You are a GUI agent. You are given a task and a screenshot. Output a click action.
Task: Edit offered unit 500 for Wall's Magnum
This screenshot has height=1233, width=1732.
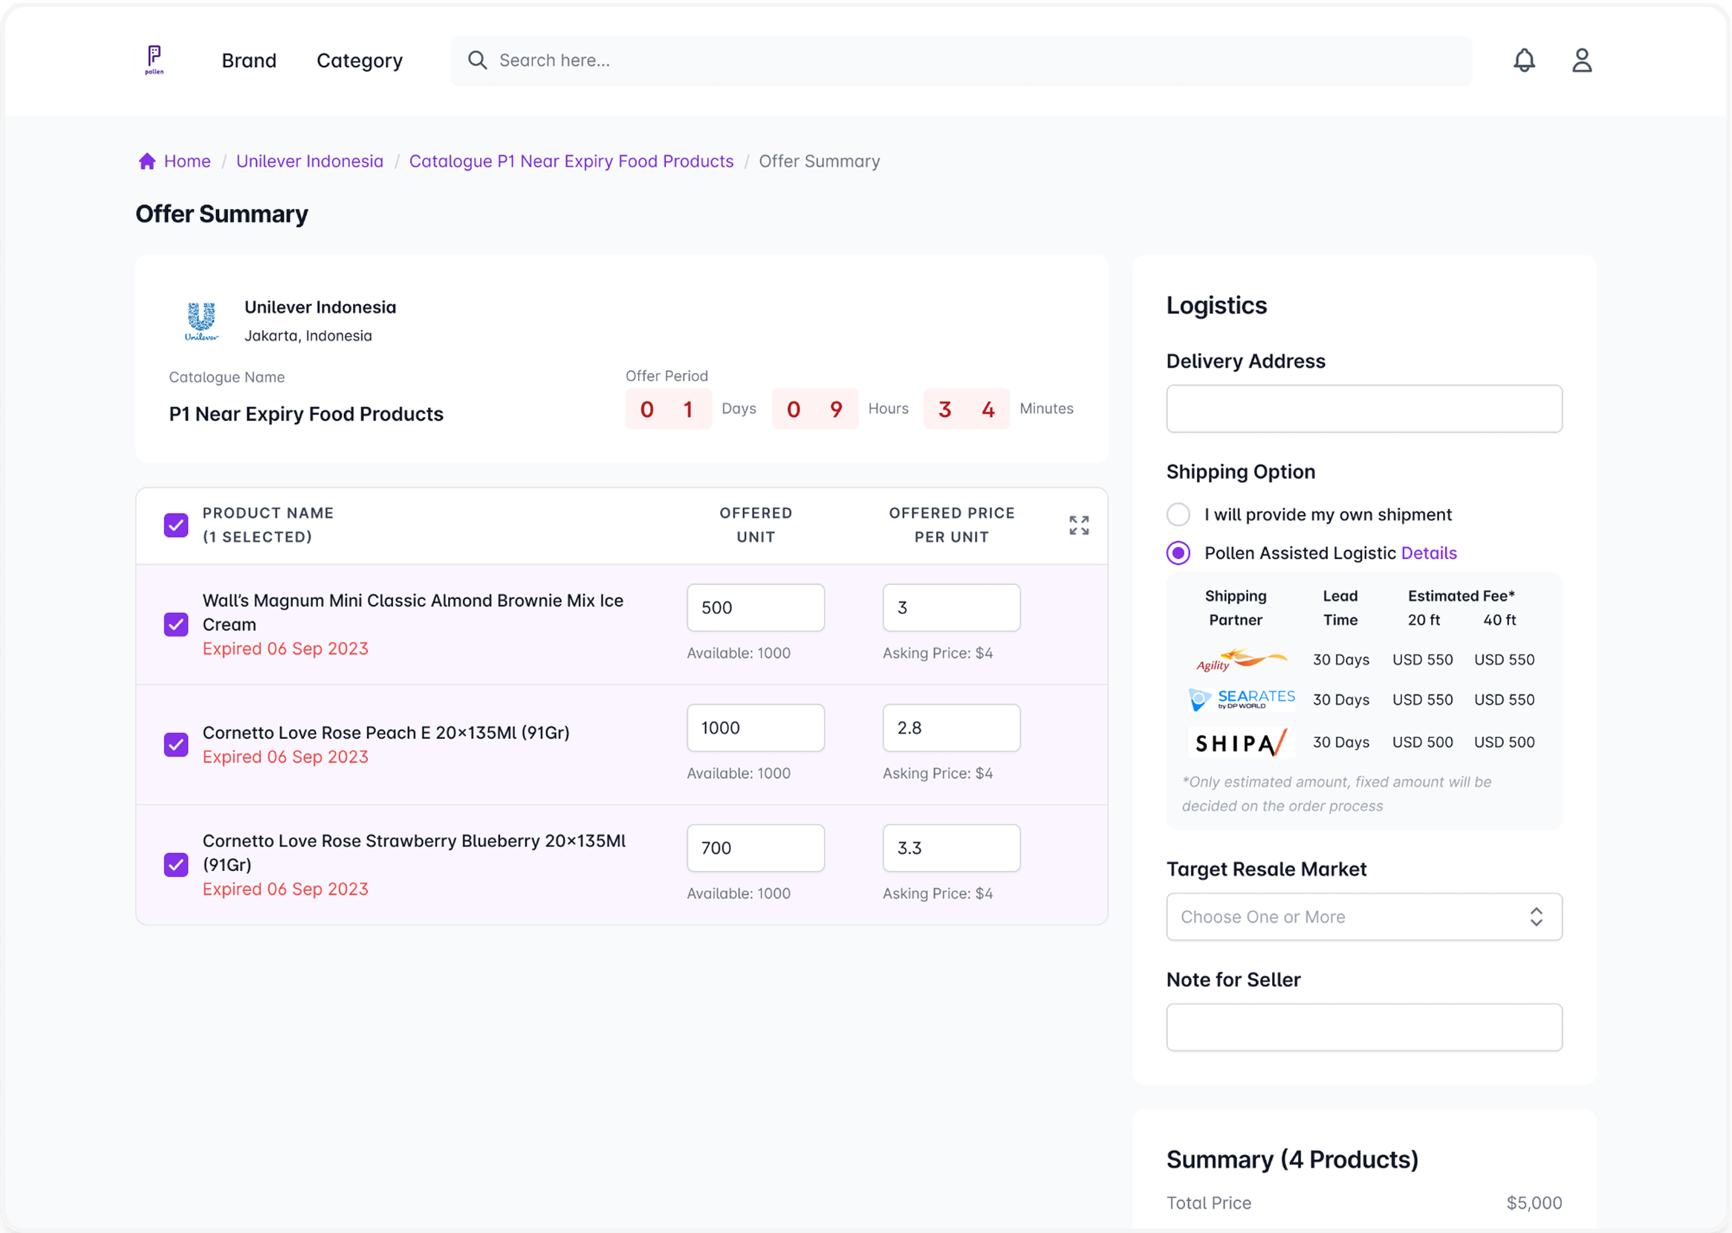click(755, 607)
